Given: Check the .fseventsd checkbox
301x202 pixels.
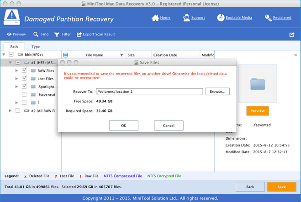Looking at the screenshot, I should click(24, 95).
